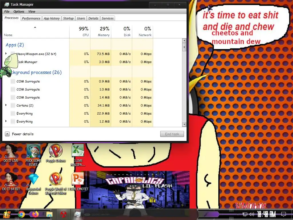Open Peggle World of Warcraft Edition shortcut
The height and width of the screenshot is (220, 293).
click(56, 183)
